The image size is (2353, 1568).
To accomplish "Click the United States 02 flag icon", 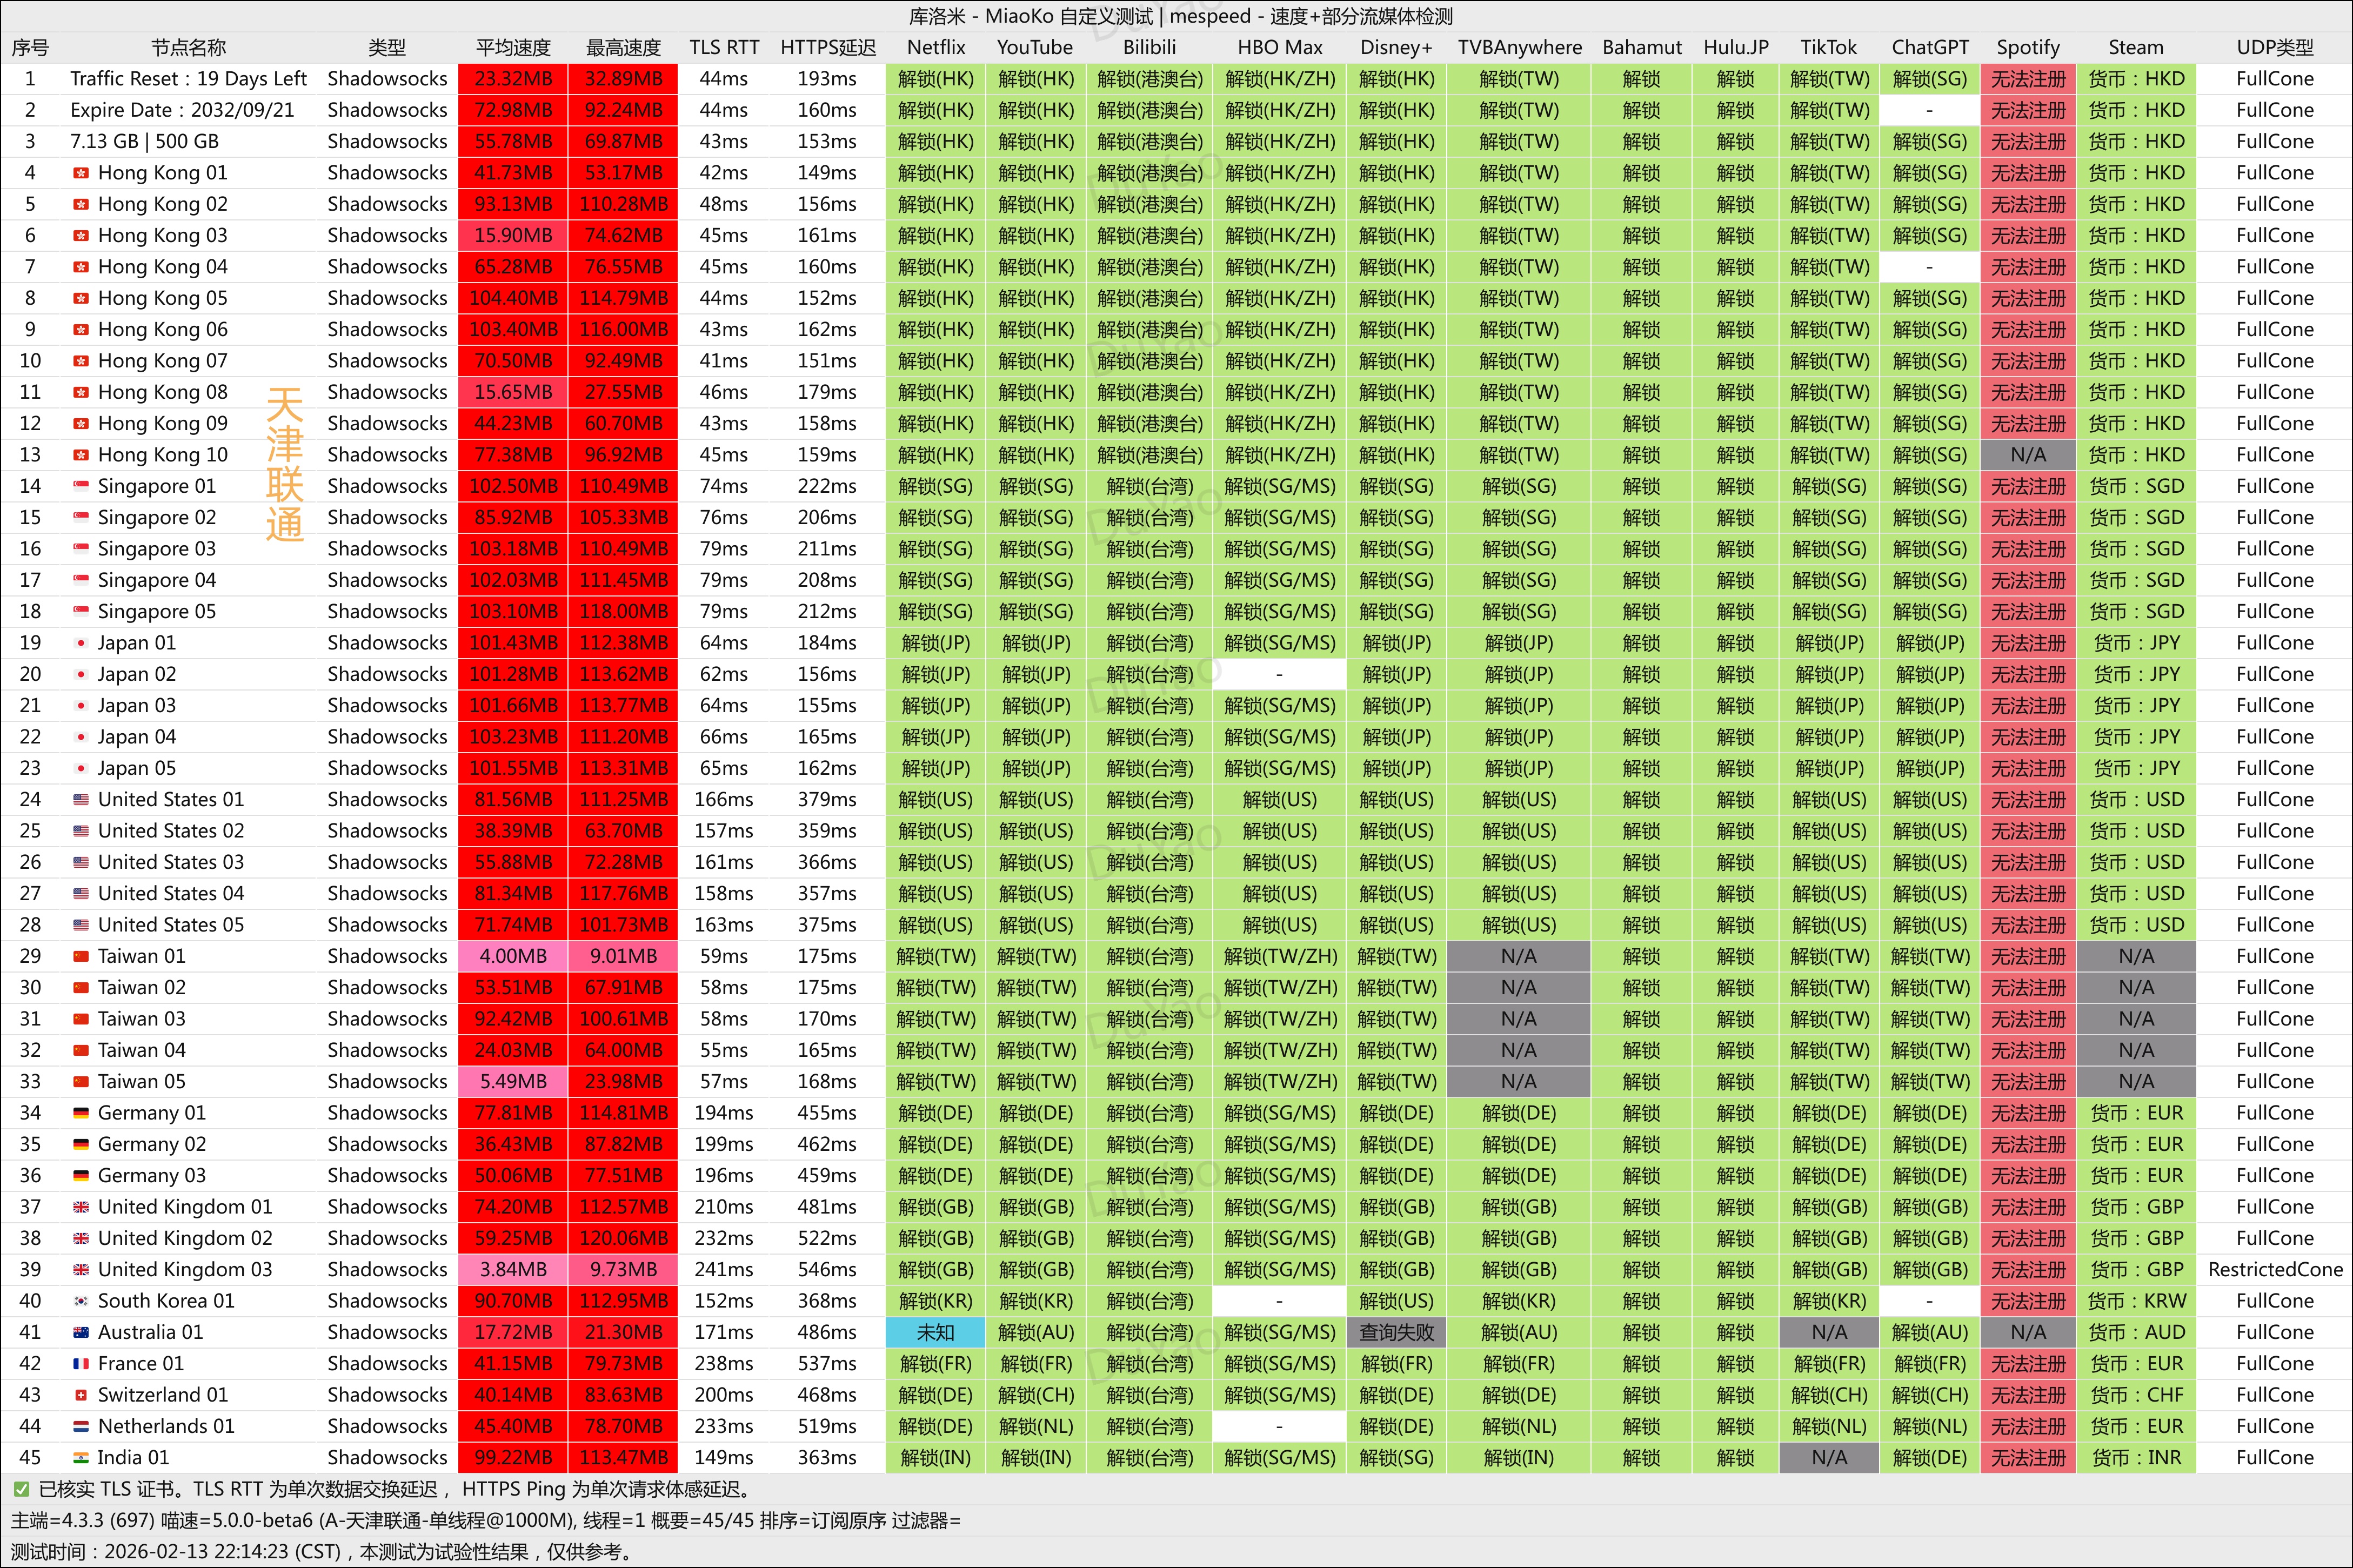I will [81, 831].
